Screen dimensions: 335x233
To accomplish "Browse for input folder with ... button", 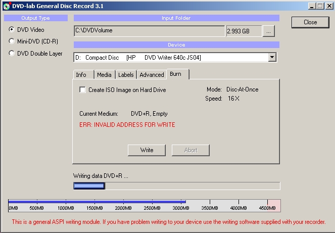I will pos(268,31).
